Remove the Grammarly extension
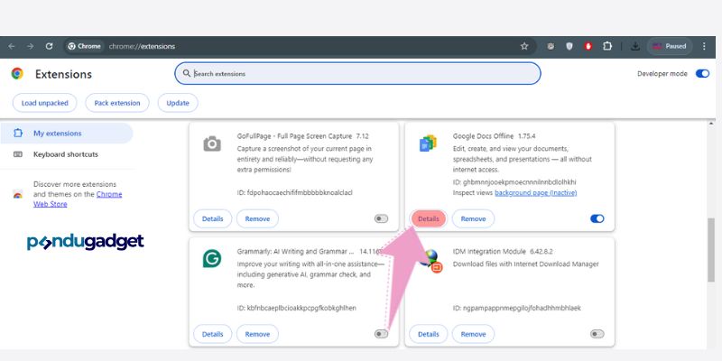The width and height of the screenshot is (722, 361). (257, 334)
